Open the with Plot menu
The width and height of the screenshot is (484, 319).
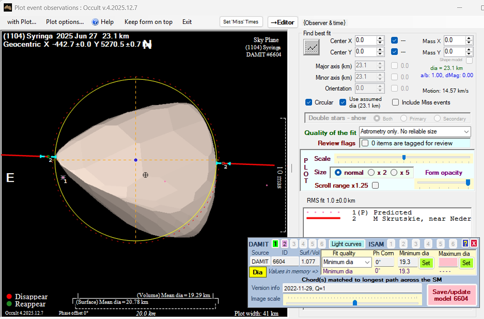coord(21,22)
